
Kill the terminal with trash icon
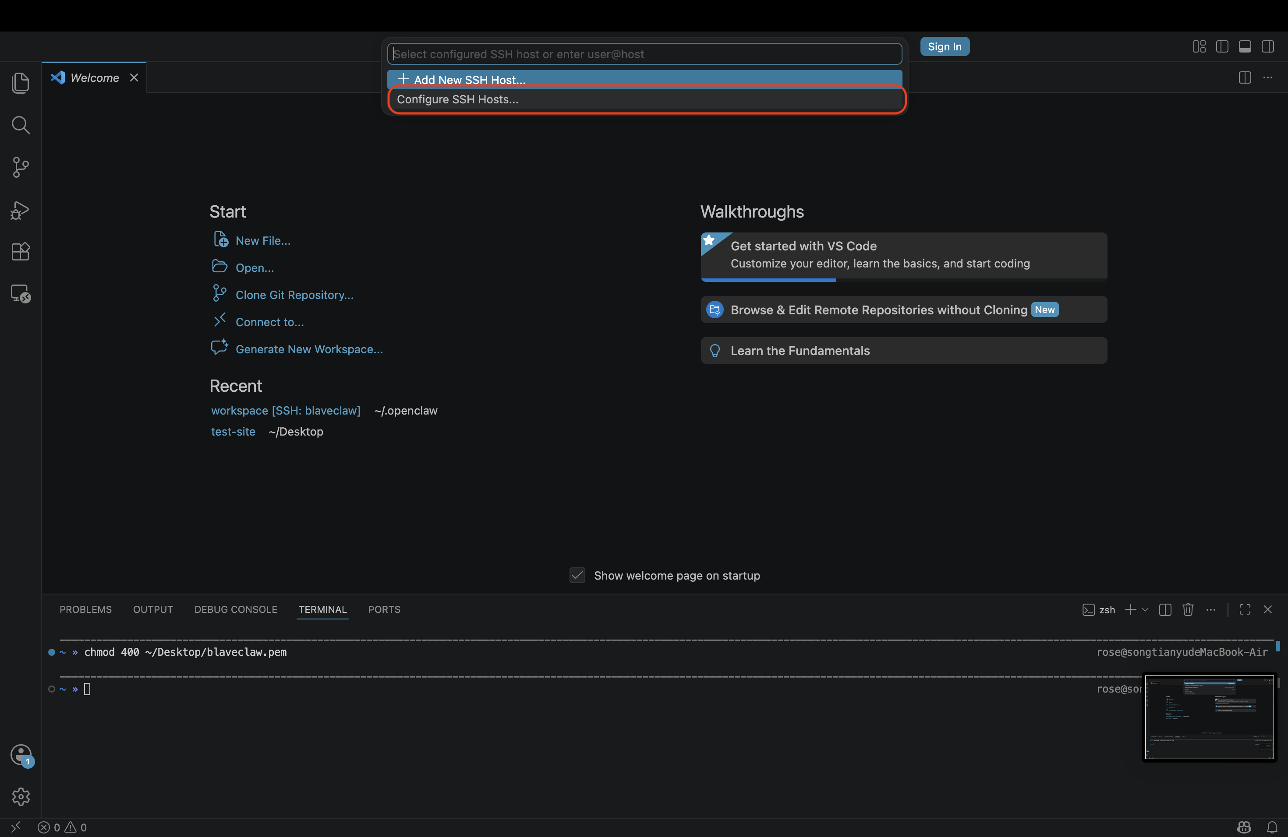1188,610
